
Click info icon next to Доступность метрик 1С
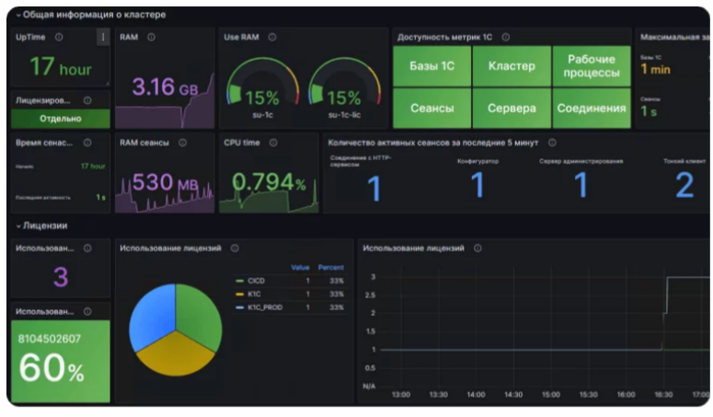point(505,38)
